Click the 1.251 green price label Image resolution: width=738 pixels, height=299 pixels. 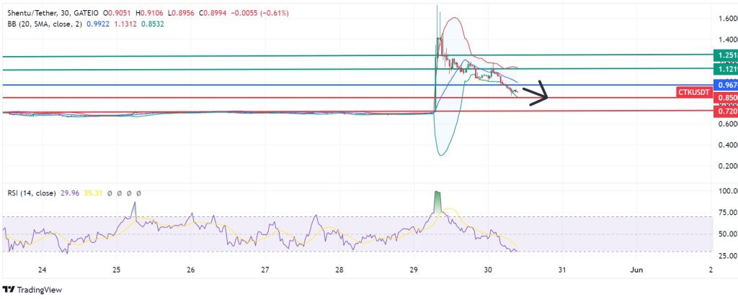click(724, 55)
